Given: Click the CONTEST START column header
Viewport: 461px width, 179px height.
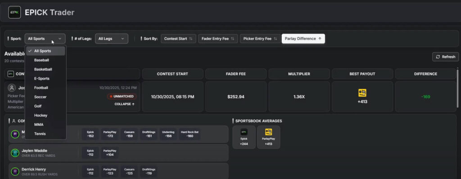Looking at the screenshot, I should [x=172, y=74].
